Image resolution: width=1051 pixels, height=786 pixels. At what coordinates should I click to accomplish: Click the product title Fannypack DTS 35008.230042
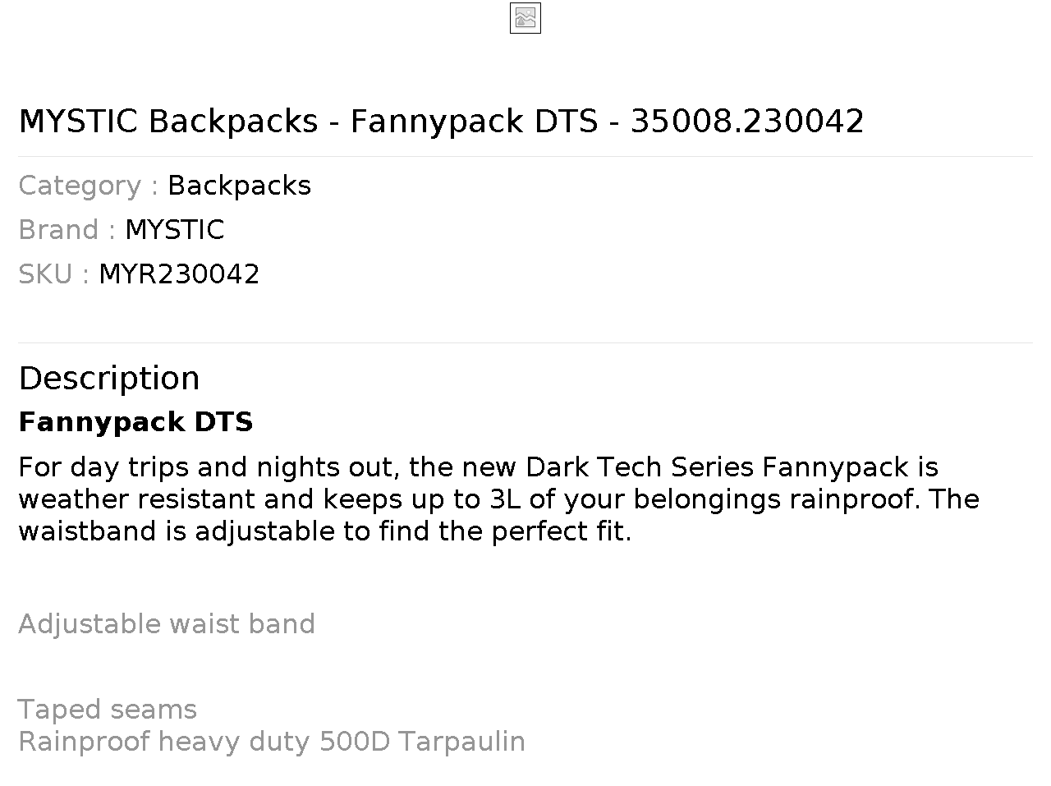pos(441,121)
